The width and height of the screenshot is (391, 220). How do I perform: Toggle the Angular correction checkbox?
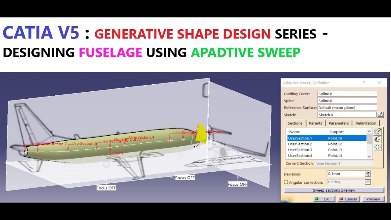click(286, 182)
